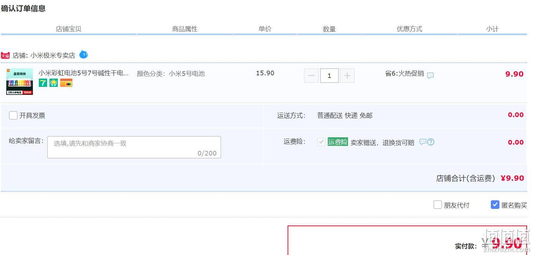Viewport: 533px width, 255px height.
Task: Enable the 开具发票 invoice checkbox
Action: [x=13, y=115]
